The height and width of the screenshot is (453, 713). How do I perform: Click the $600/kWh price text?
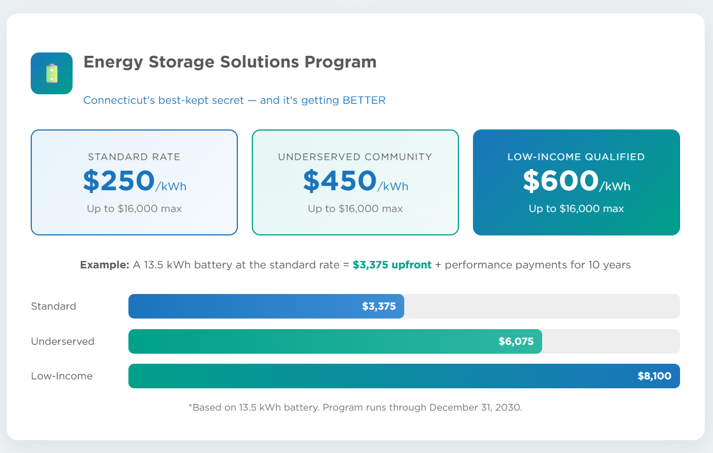576,181
